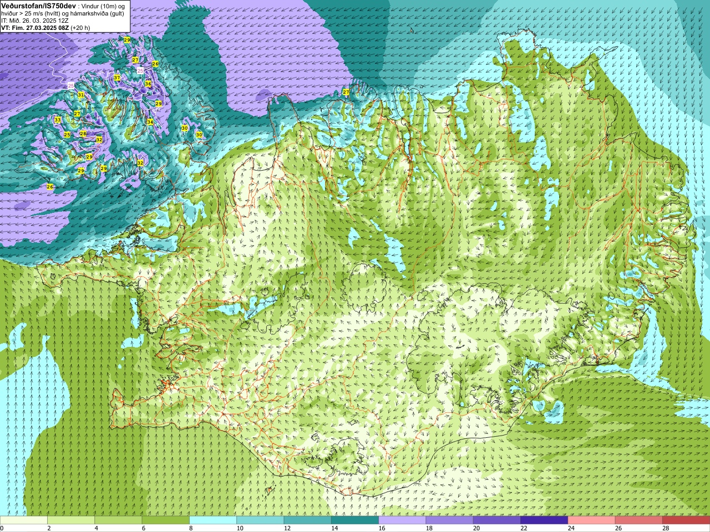Viewport: 710px width, 532px height.
Task: Choose the aqua 10–12 m/s legend swatch
Action: (x=260, y=520)
